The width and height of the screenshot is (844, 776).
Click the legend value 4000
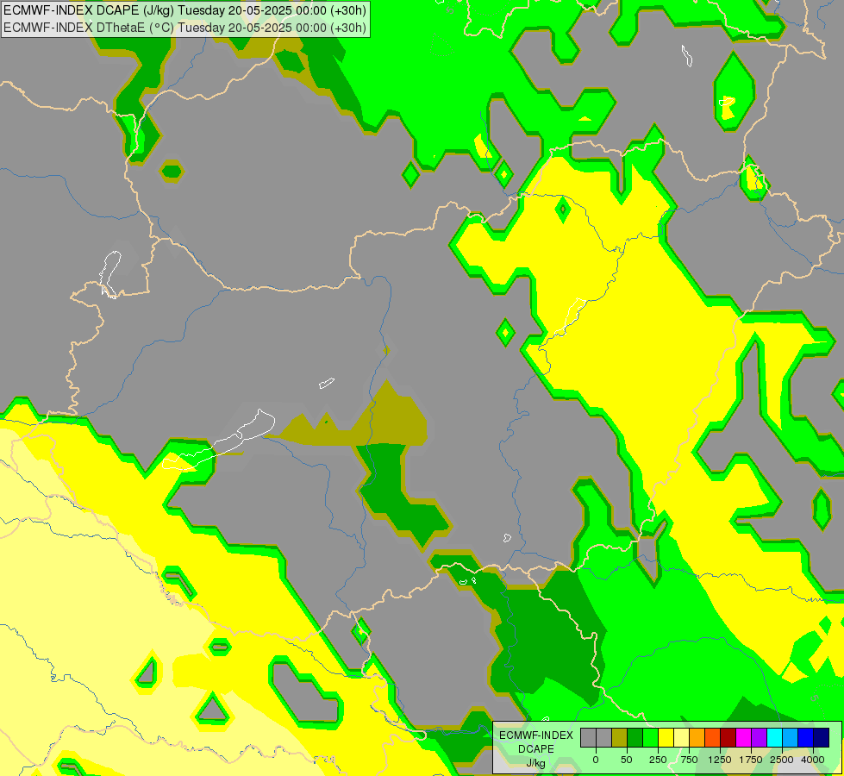pos(813,760)
